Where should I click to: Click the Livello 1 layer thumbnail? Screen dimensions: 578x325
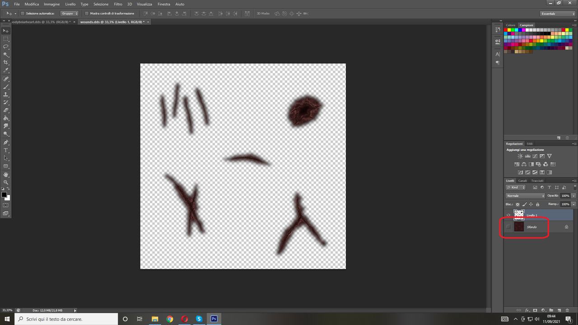519,215
